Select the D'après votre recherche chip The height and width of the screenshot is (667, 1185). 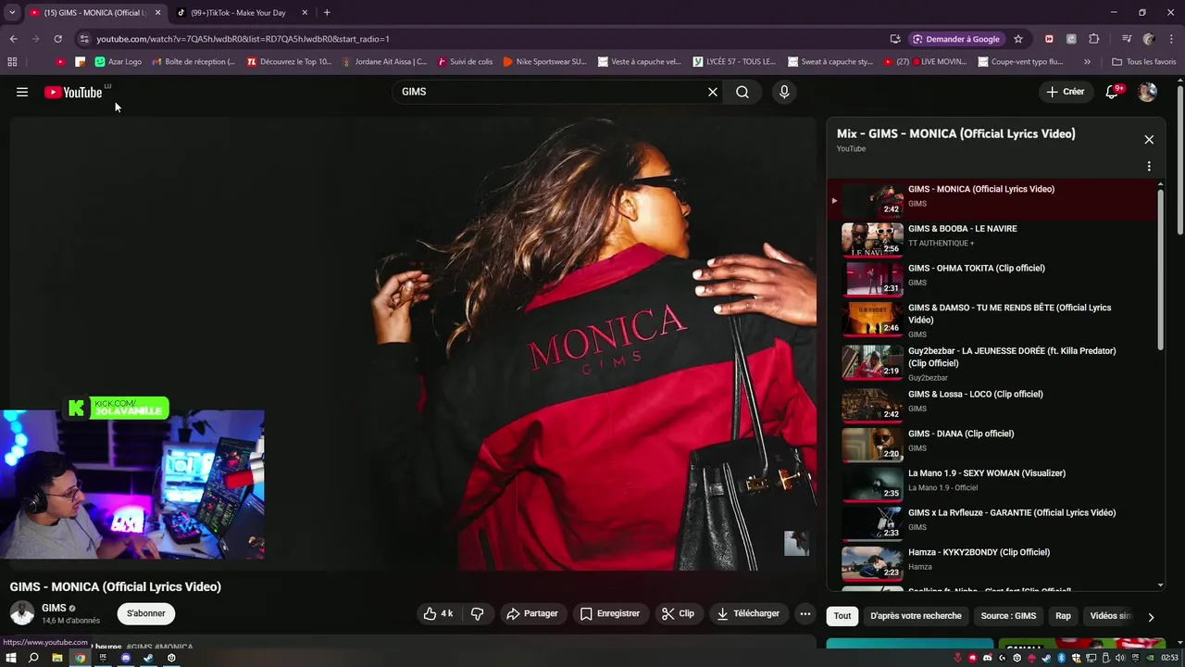pos(916,616)
